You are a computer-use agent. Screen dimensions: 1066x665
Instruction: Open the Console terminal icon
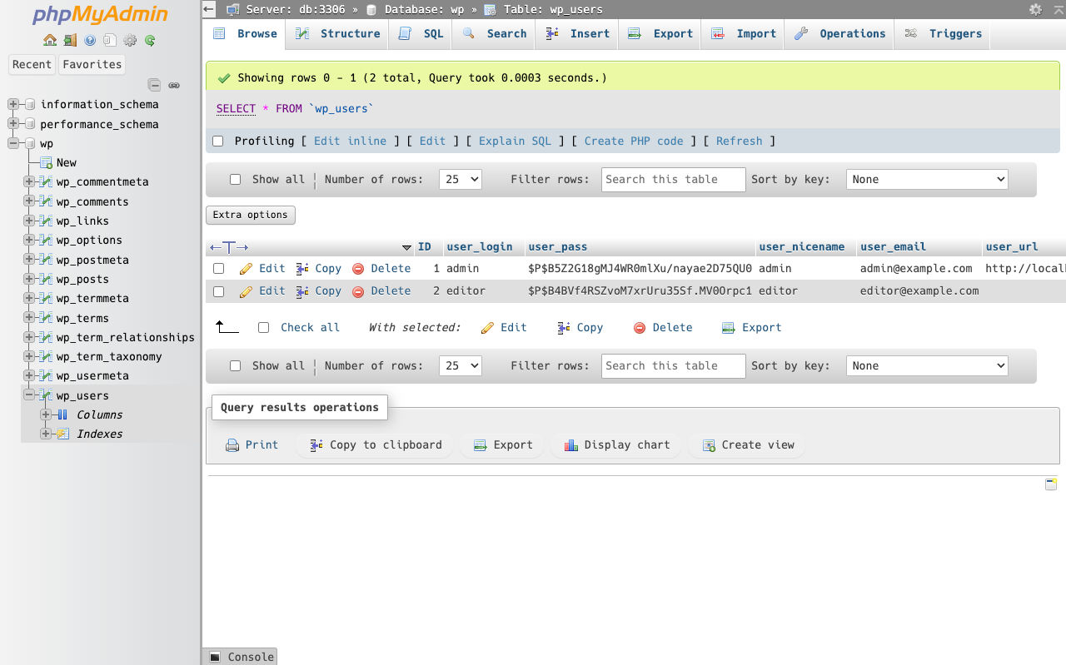pos(215,657)
